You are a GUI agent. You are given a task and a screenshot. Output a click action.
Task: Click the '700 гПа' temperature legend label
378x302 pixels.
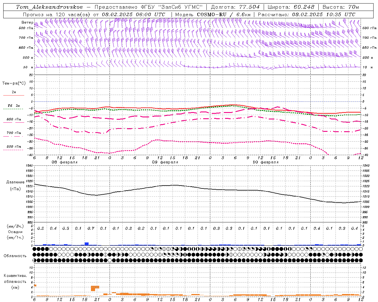click(x=14, y=133)
